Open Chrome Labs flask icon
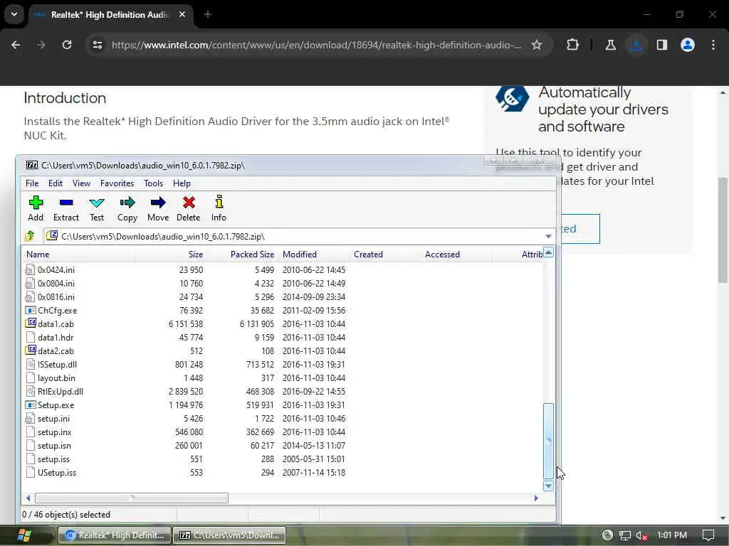Viewport: 729px width, 546px height. pyautogui.click(x=610, y=45)
